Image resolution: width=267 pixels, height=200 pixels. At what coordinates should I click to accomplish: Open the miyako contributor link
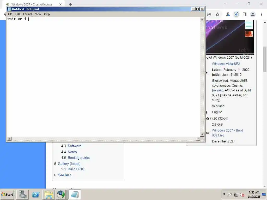tap(218, 90)
